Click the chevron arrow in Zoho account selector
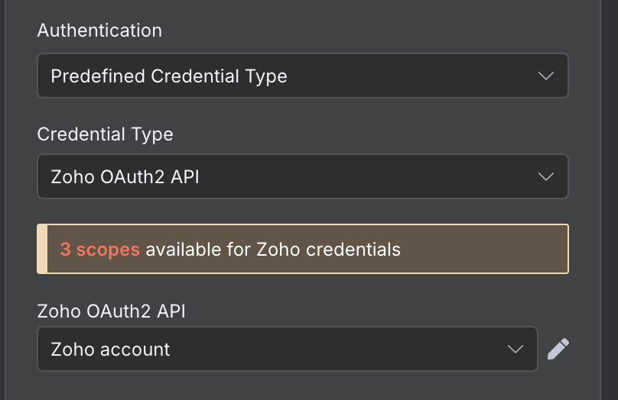This screenshot has height=400, width=618. coord(516,349)
